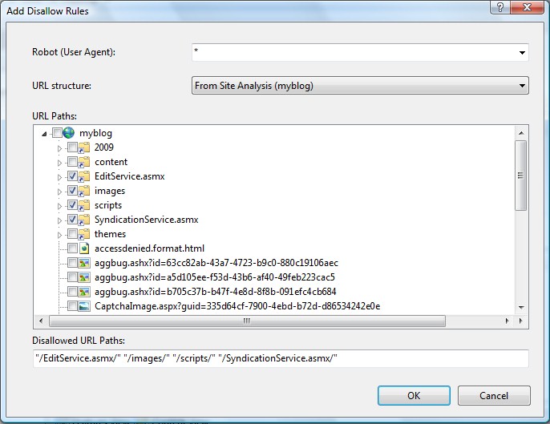
Task: Click vertical scrollbar up arrow
Action: pyautogui.click(x=521, y=133)
